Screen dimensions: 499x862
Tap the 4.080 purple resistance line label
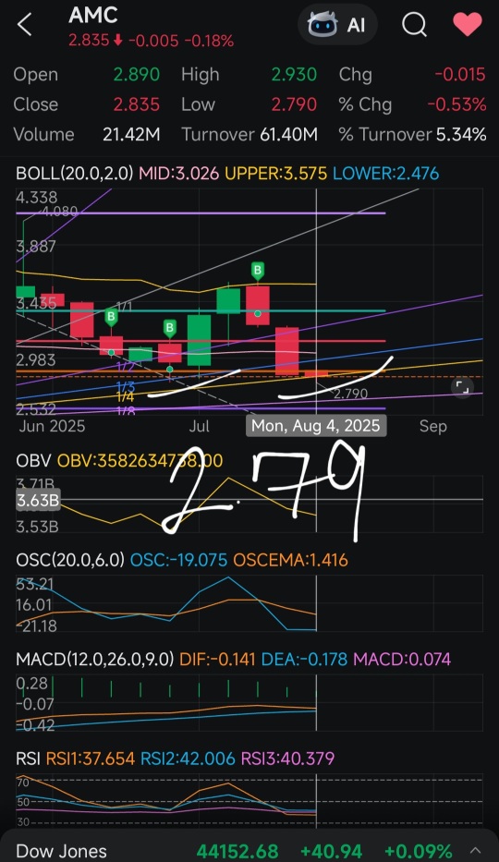[x=60, y=211]
